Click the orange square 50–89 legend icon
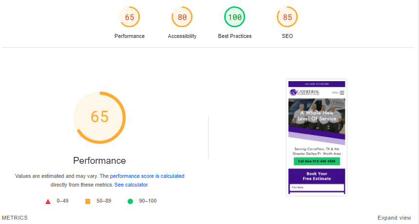 pyautogui.click(x=88, y=201)
